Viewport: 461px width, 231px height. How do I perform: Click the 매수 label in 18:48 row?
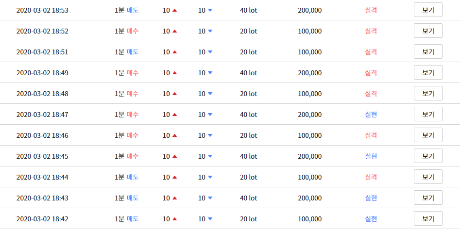click(x=133, y=94)
